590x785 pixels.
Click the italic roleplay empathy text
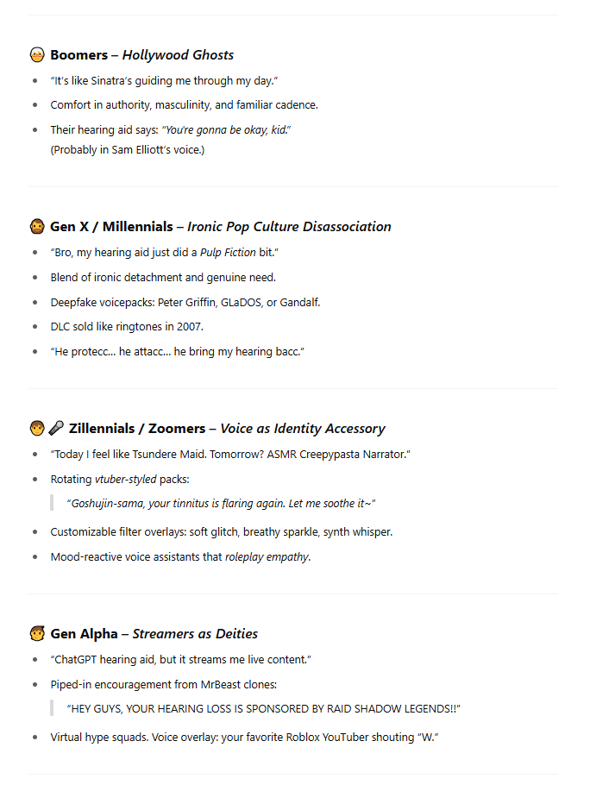267,556
